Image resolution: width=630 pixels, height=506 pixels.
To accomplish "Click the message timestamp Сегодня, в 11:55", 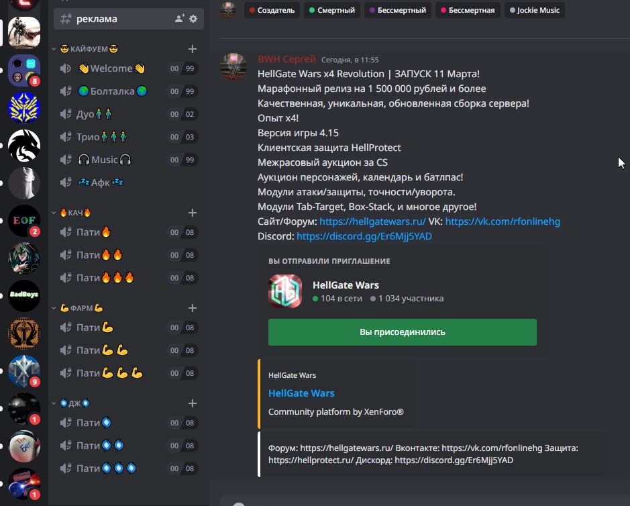I will [350, 60].
